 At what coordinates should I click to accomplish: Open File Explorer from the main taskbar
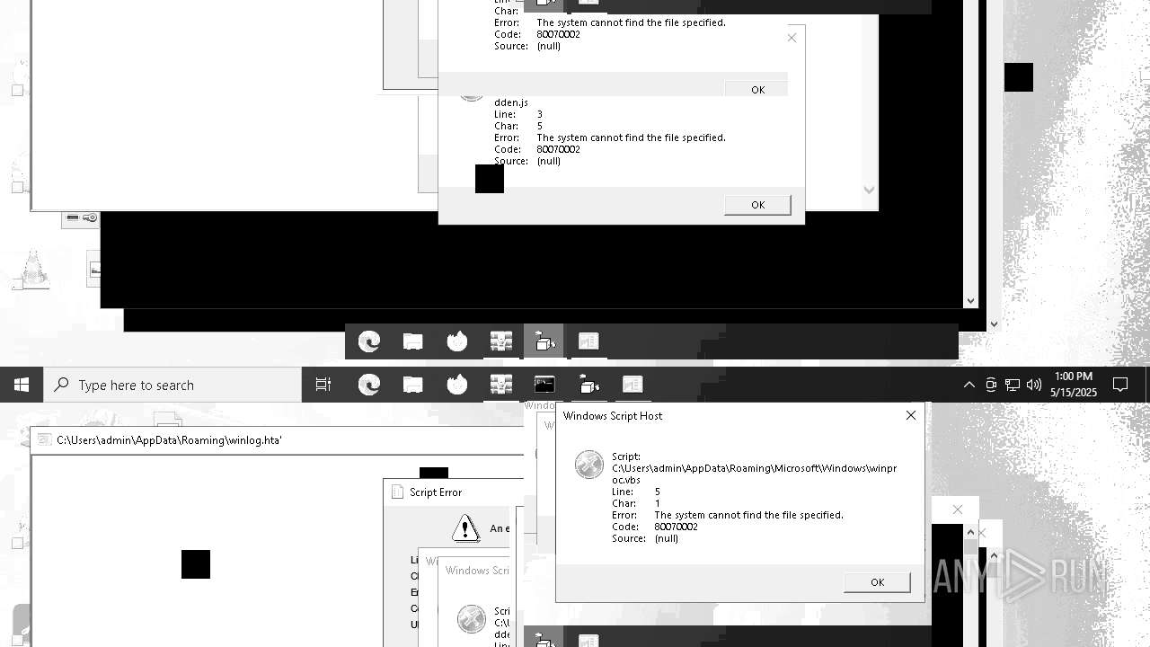tap(413, 385)
